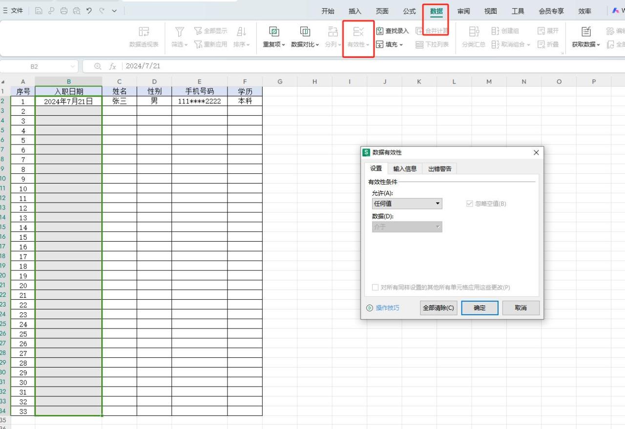Select the 张三 name cell
Image resolution: width=625 pixels, height=429 pixels.
pyautogui.click(x=119, y=101)
